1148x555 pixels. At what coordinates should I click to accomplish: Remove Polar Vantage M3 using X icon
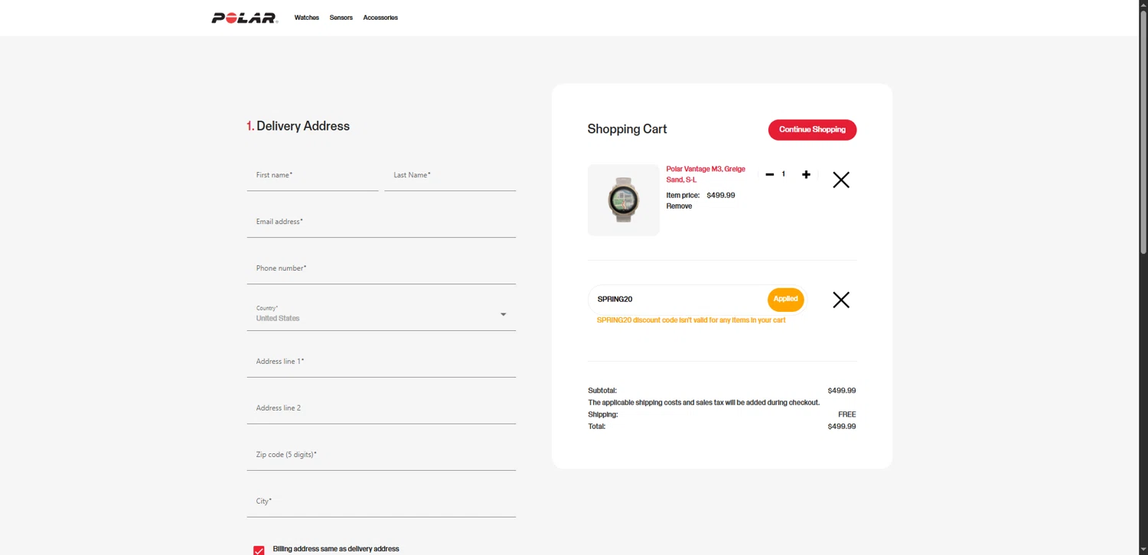(841, 180)
